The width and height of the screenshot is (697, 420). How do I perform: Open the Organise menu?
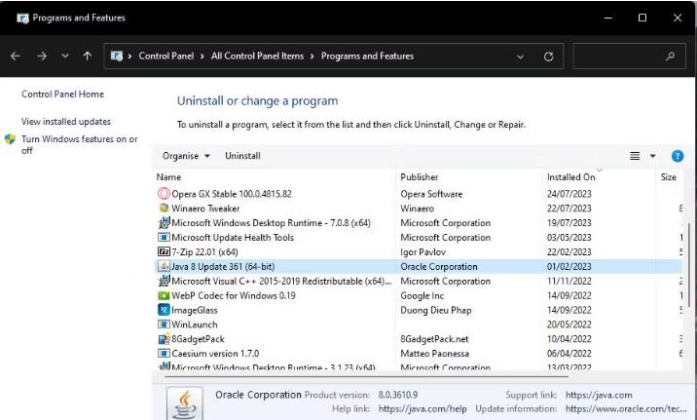pos(186,156)
